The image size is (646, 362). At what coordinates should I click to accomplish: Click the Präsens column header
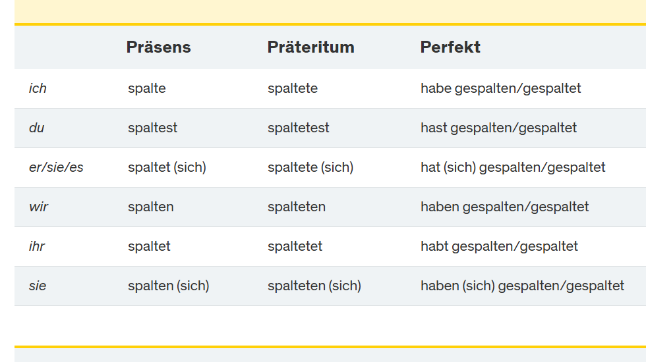(x=158, y=47)
